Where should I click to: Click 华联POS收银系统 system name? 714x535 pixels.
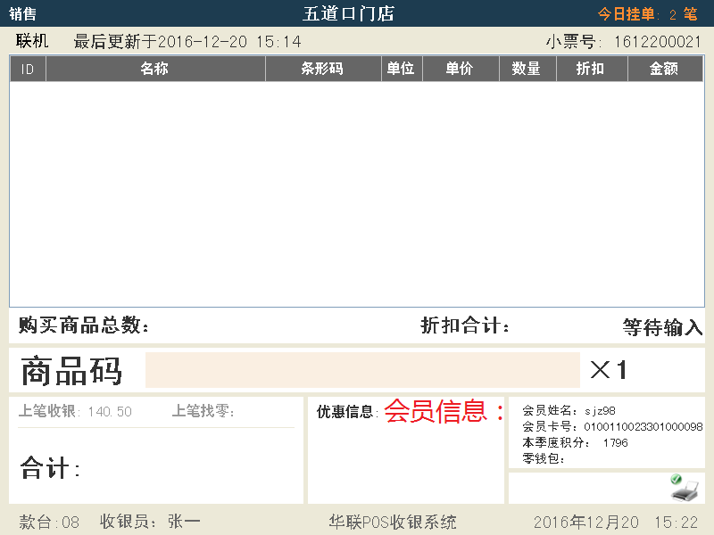pos(393,522)
